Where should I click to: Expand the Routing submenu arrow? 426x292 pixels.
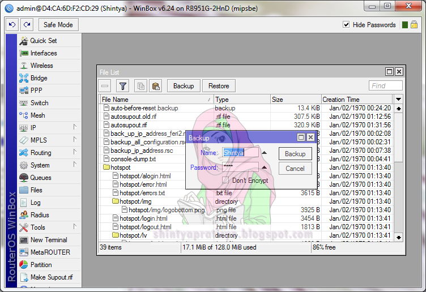(x=75, y=152)
